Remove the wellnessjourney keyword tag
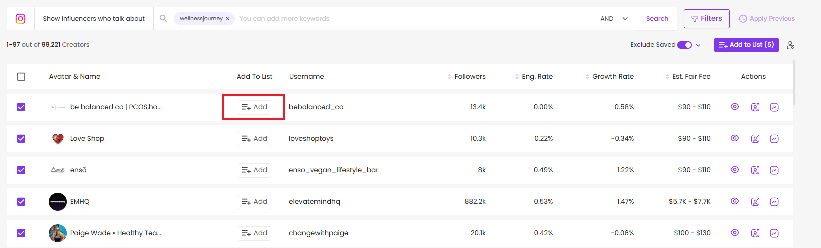 tap(228, 19)
